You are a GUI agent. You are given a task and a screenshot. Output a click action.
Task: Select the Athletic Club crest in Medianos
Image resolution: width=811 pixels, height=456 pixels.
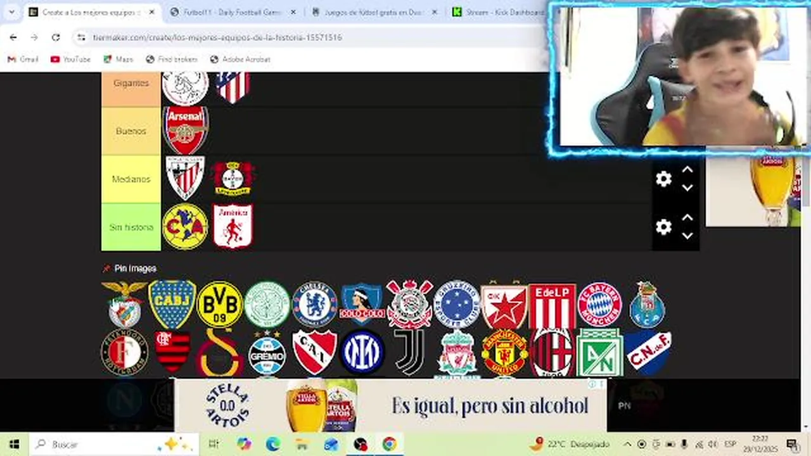tap(185, 179)
